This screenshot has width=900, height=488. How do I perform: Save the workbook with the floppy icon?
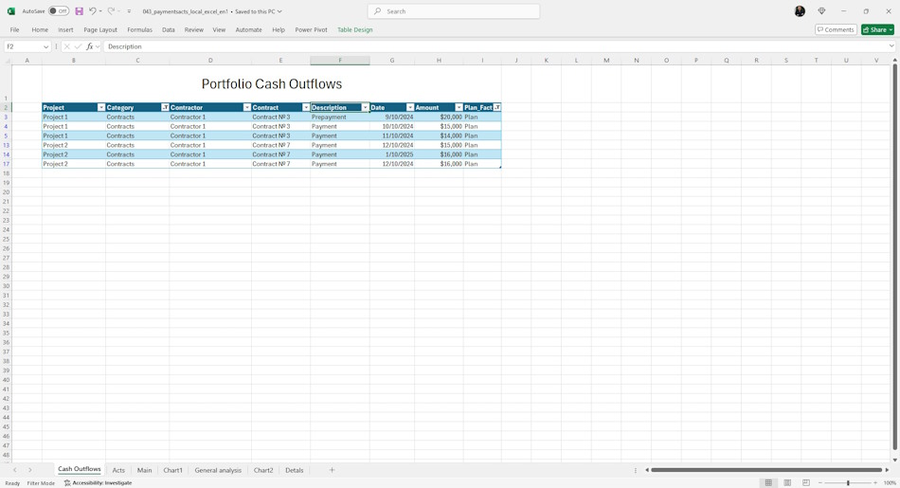click(x=80, y=11)
